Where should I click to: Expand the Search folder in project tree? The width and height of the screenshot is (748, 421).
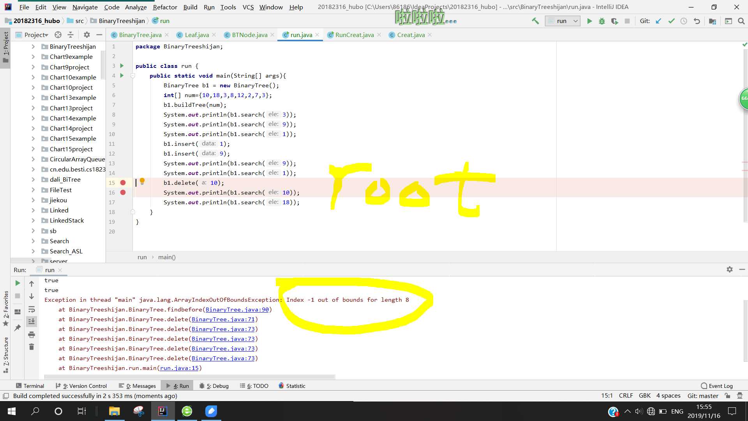click(x=34, y=241)
